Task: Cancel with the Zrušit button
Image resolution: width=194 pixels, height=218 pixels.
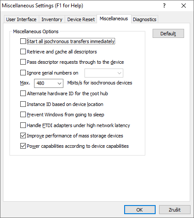Action: click(175, 210)
